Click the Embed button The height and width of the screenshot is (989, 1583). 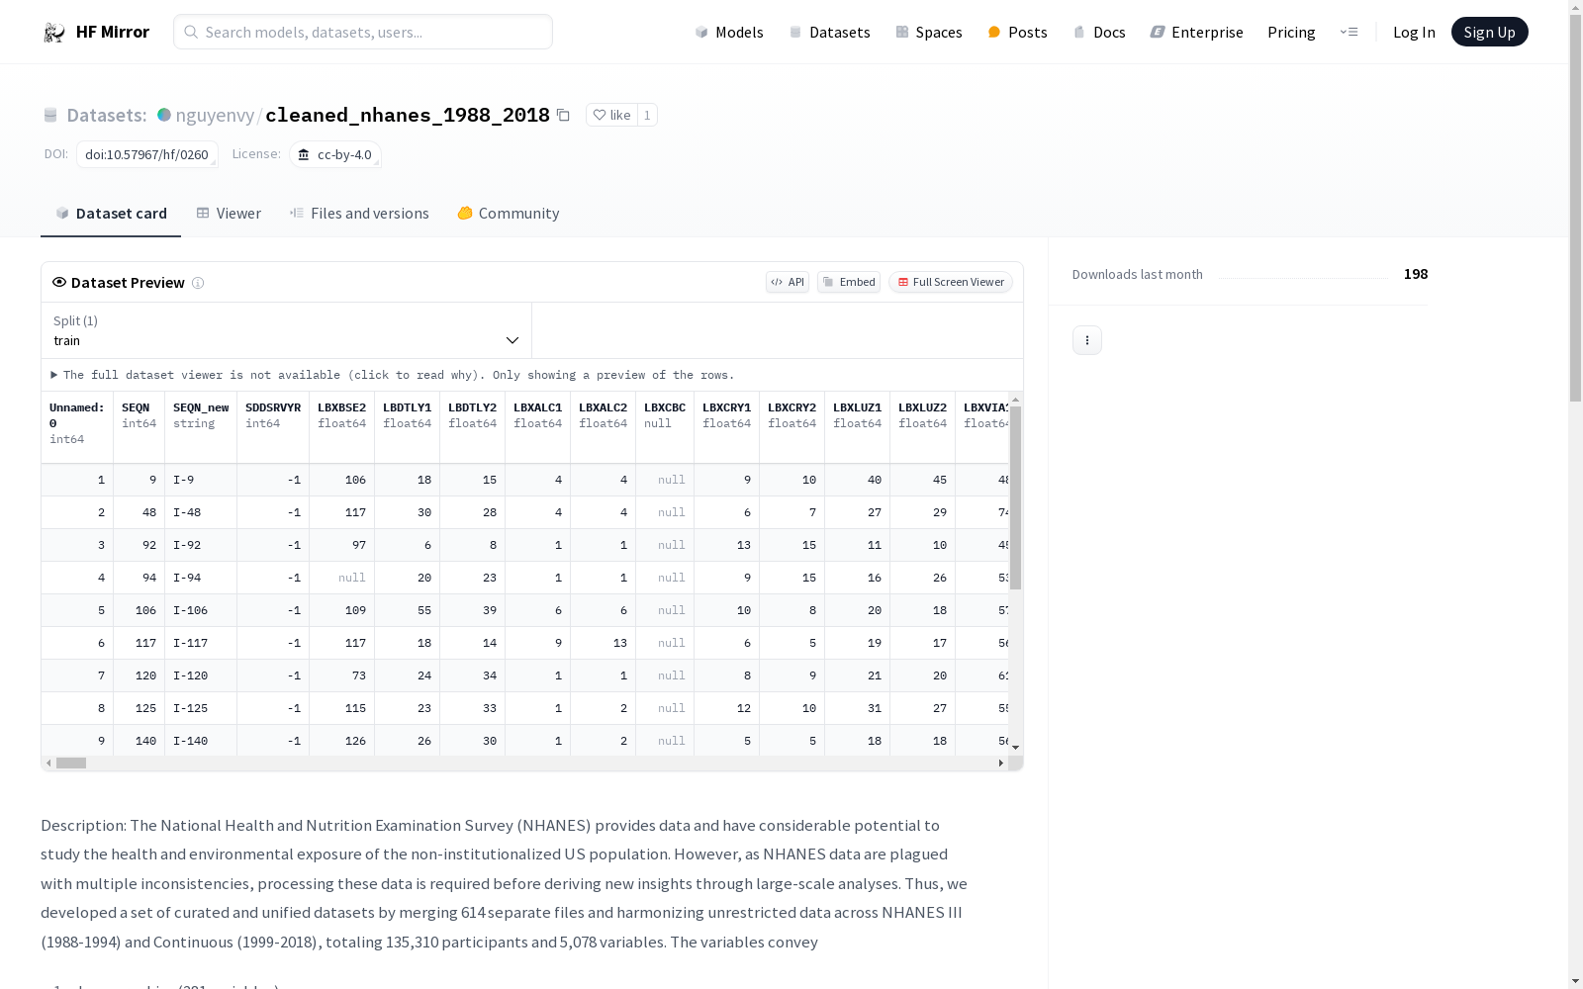coord(849,282)
